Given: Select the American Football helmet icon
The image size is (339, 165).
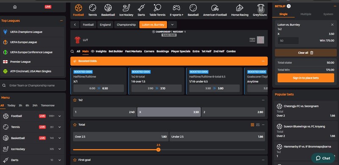Looking at the screenshot, I should [x=215, y=8].
